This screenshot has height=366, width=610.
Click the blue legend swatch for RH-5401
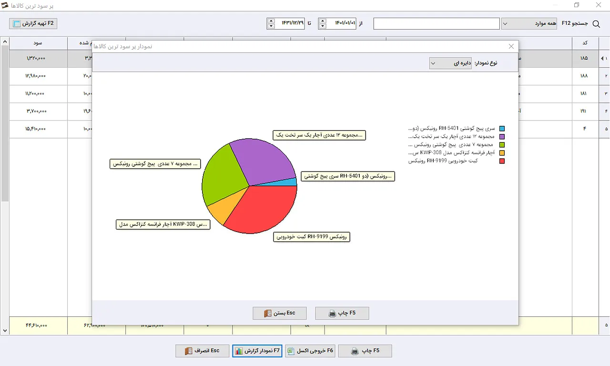click(502, 129)
